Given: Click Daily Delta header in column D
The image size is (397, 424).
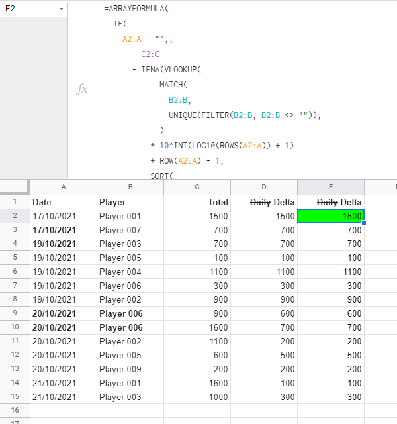Looking at the screenshot, I should [x=264, y=202].
